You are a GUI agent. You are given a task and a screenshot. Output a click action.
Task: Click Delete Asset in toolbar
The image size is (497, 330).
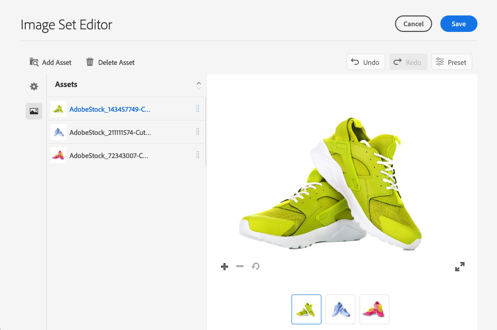[110, 62]
